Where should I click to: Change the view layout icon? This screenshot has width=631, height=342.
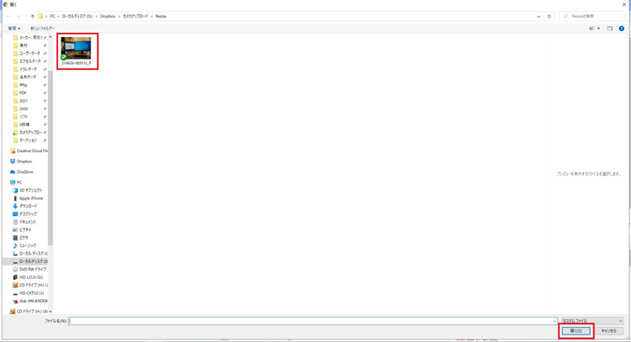[591, 29]
